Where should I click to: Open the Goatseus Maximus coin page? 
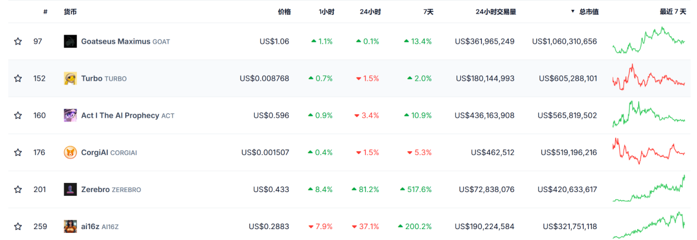115,41
